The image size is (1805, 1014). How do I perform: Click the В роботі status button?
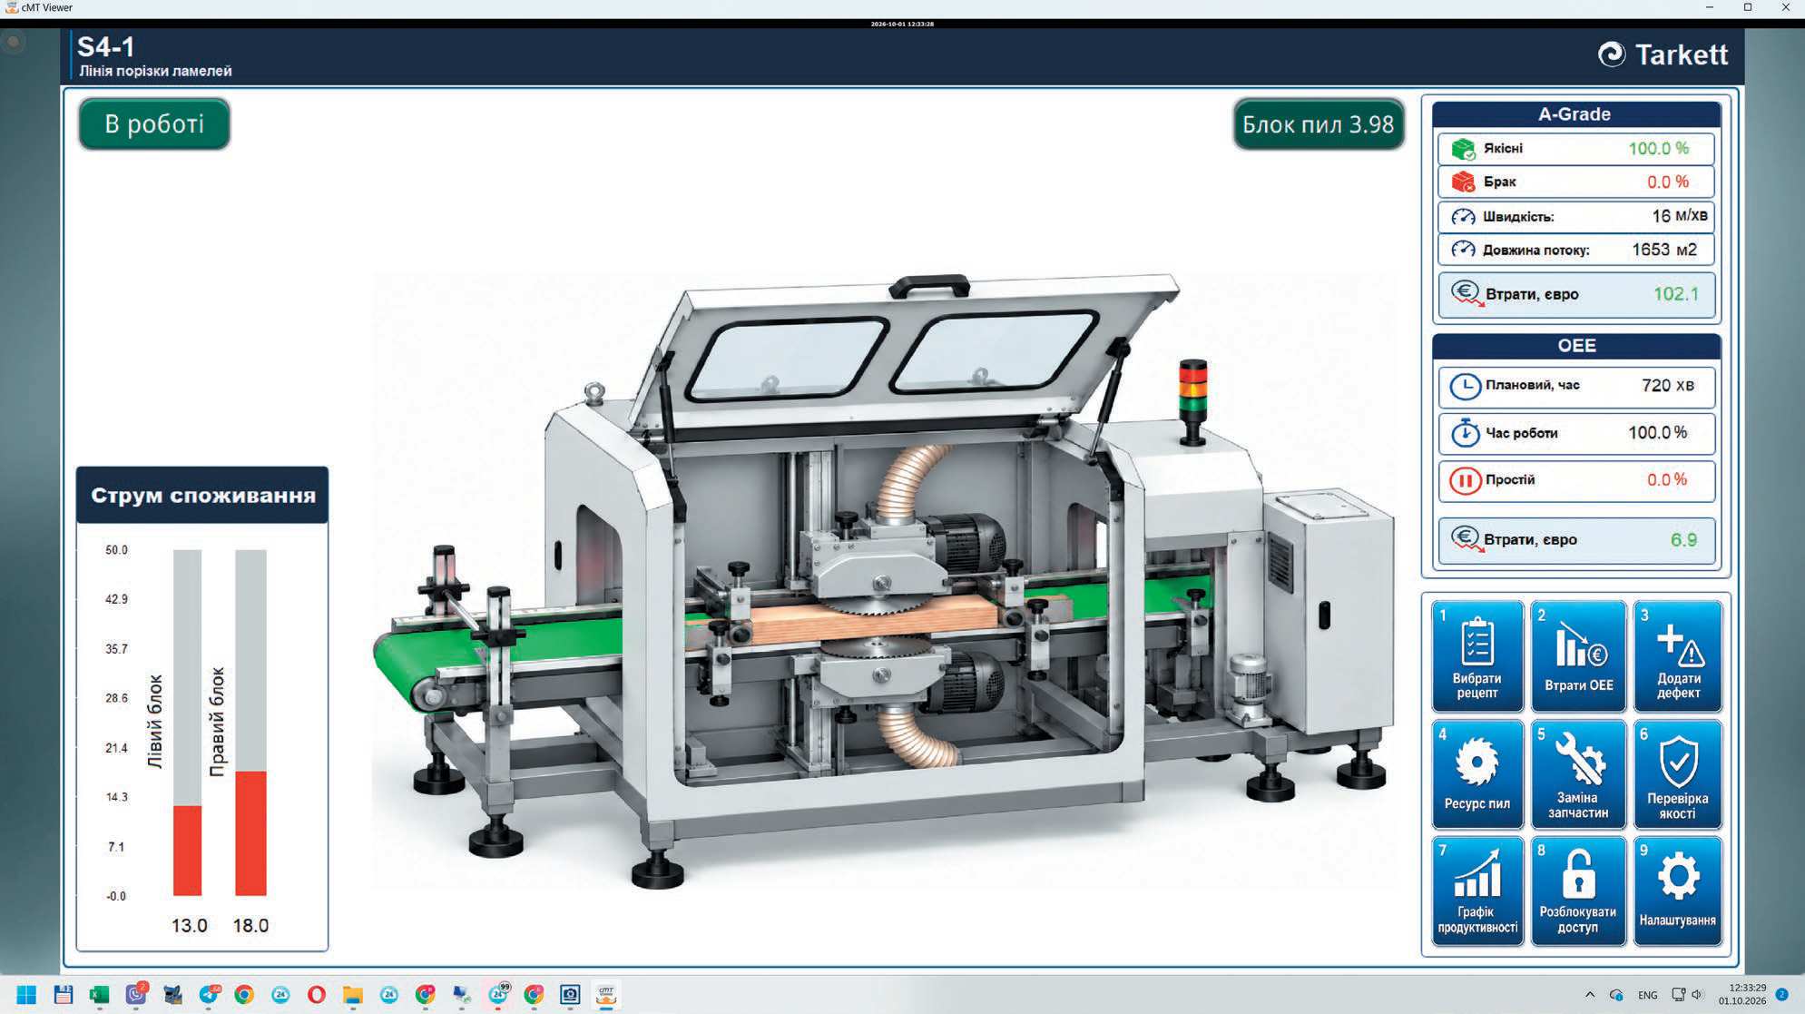click(154, 123)
